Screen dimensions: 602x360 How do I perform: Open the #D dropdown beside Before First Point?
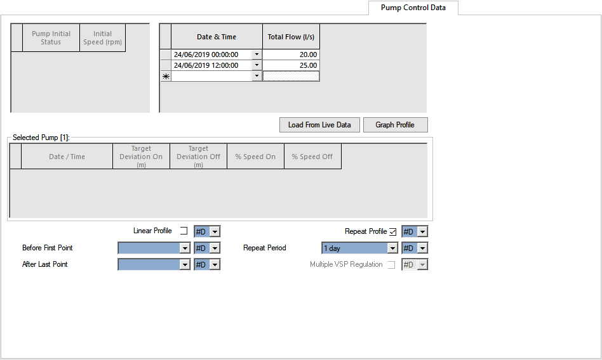(x=215, y=248)
